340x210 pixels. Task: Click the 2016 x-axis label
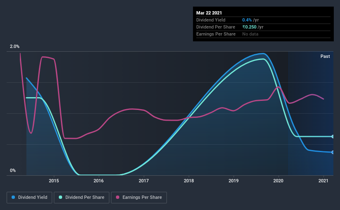pyautogui.click(x=99, y=181)
